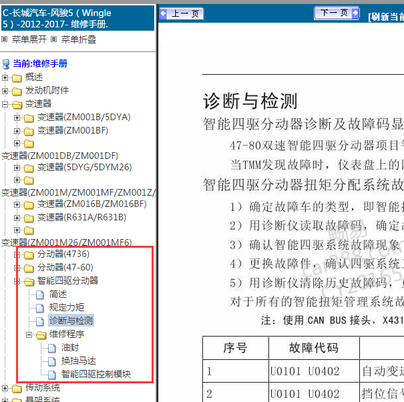Viewport: 404px width, 402px height.
Task: Open the 智能四驱控制模块 page
Action: (x=96, y=375)
